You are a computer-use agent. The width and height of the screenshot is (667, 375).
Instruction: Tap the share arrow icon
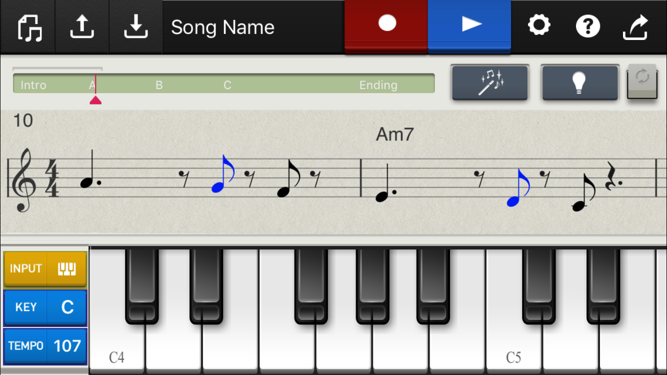pyautogui.click(x=635, y=27)
